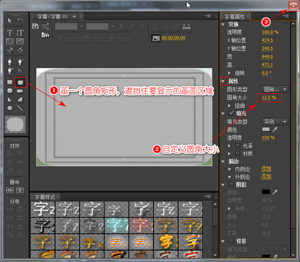Choose the Area Type tool
The image size is (300, 262).
tap(10, 41)
